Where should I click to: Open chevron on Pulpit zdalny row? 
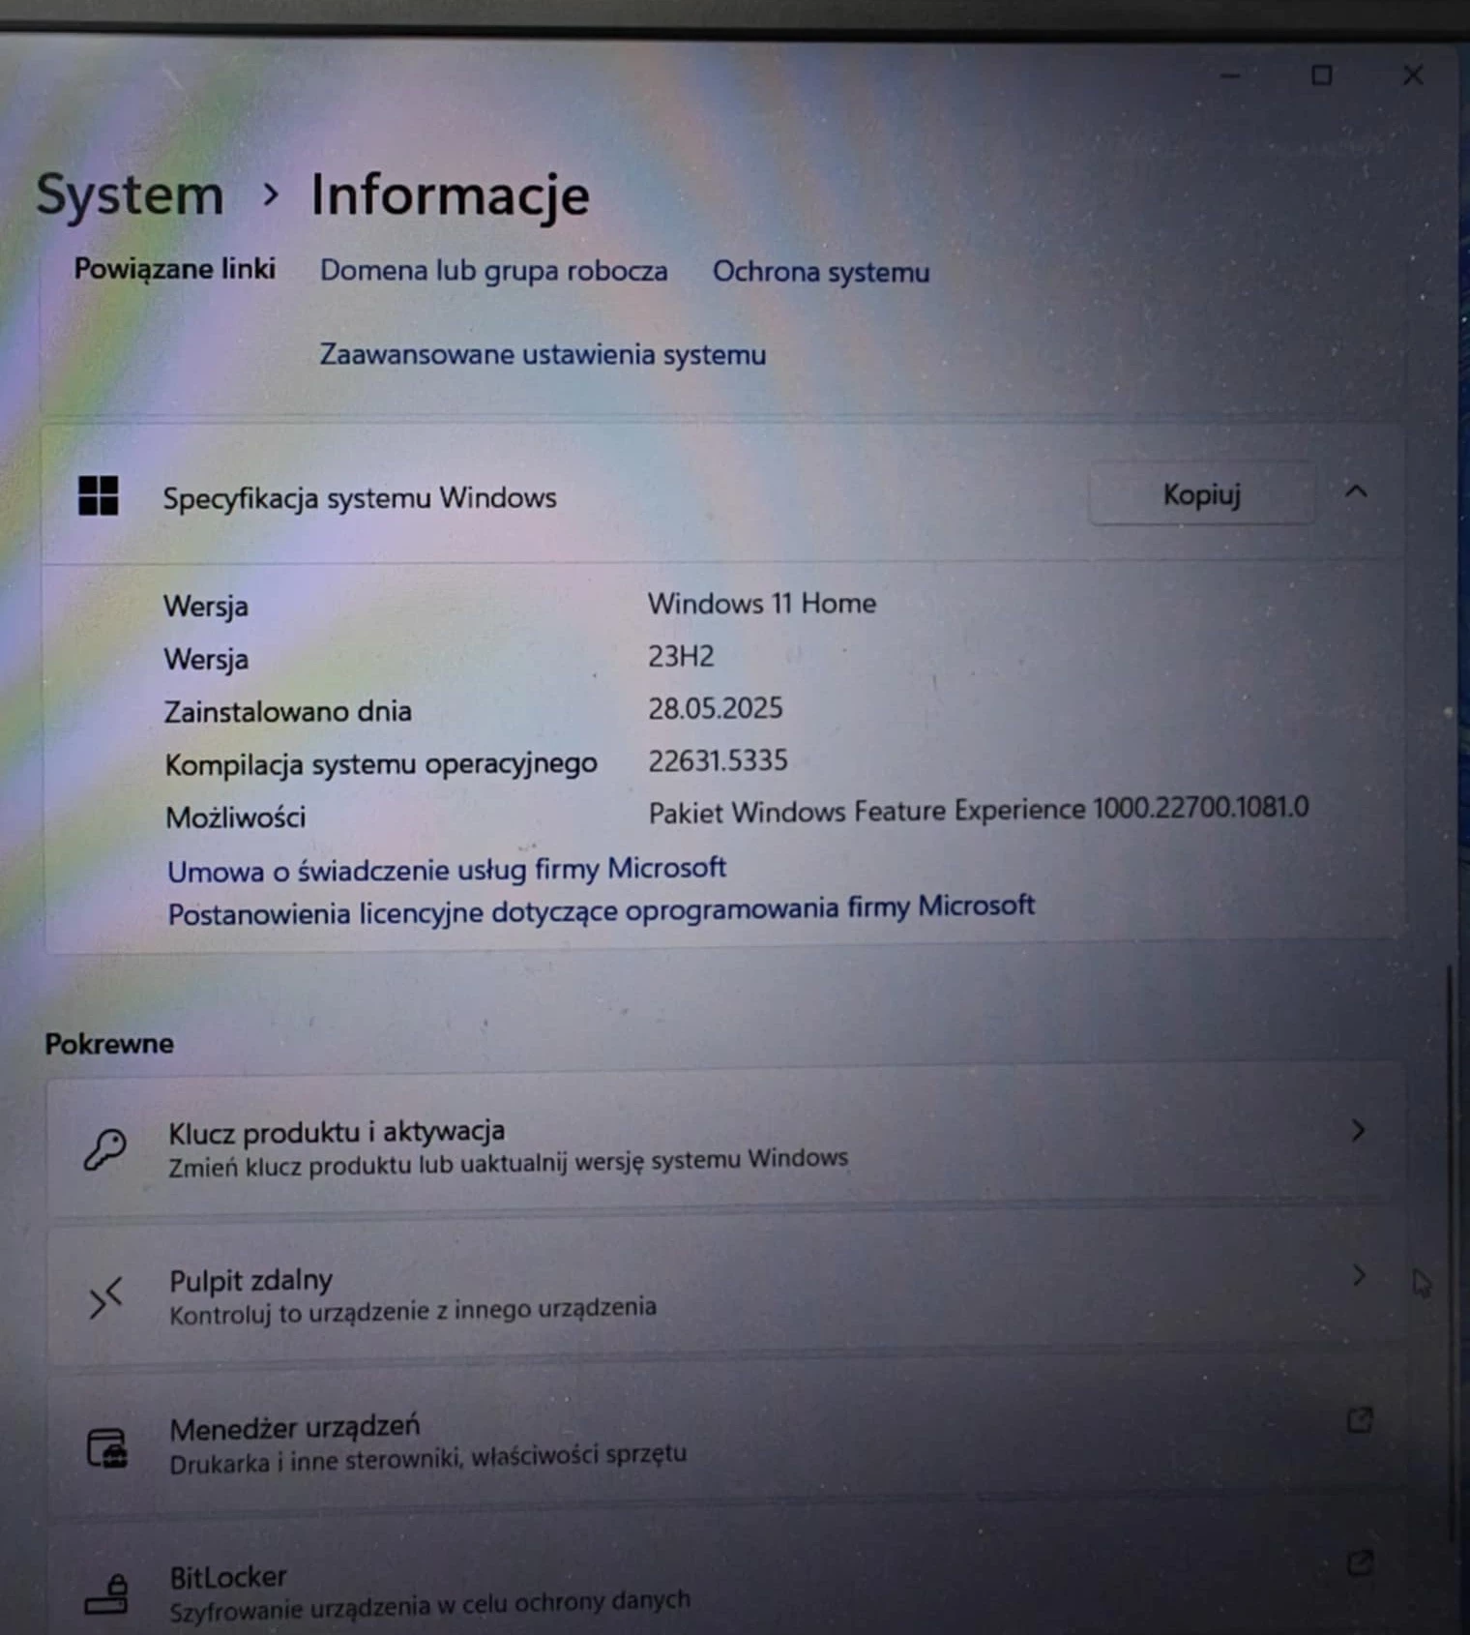(1359, 1275)
